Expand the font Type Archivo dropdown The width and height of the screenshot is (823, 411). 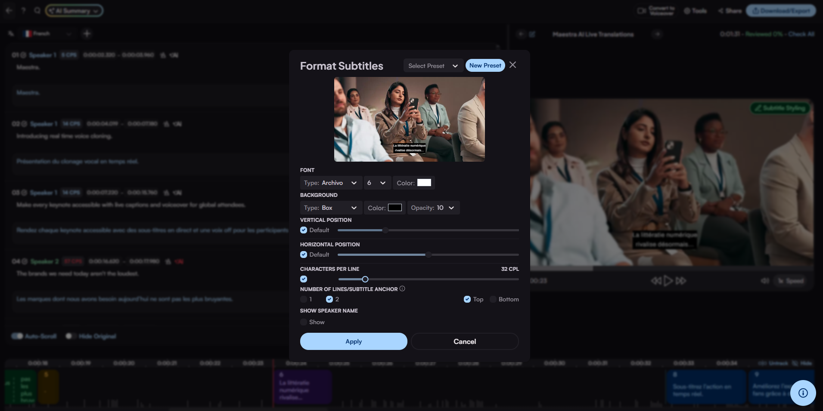point(330,183)
